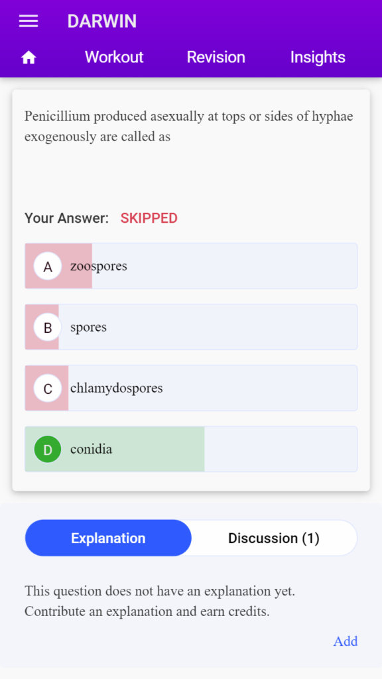This screenshot has height=679, width=382.
Task: Select option B circle
Action: pos(48,328)
